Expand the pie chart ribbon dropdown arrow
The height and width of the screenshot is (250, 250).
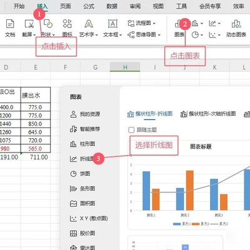coord(202,35)
